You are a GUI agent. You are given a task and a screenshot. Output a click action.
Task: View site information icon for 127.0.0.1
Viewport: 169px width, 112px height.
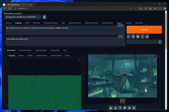coord(15,9)
